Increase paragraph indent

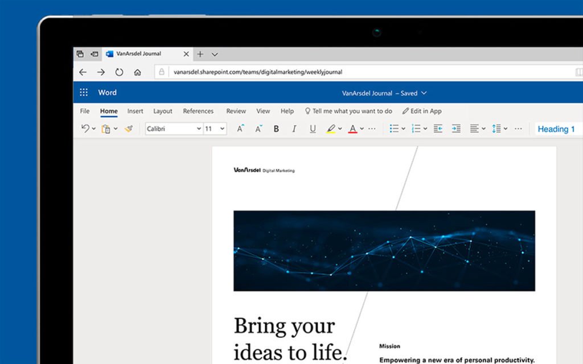point(456,129)
